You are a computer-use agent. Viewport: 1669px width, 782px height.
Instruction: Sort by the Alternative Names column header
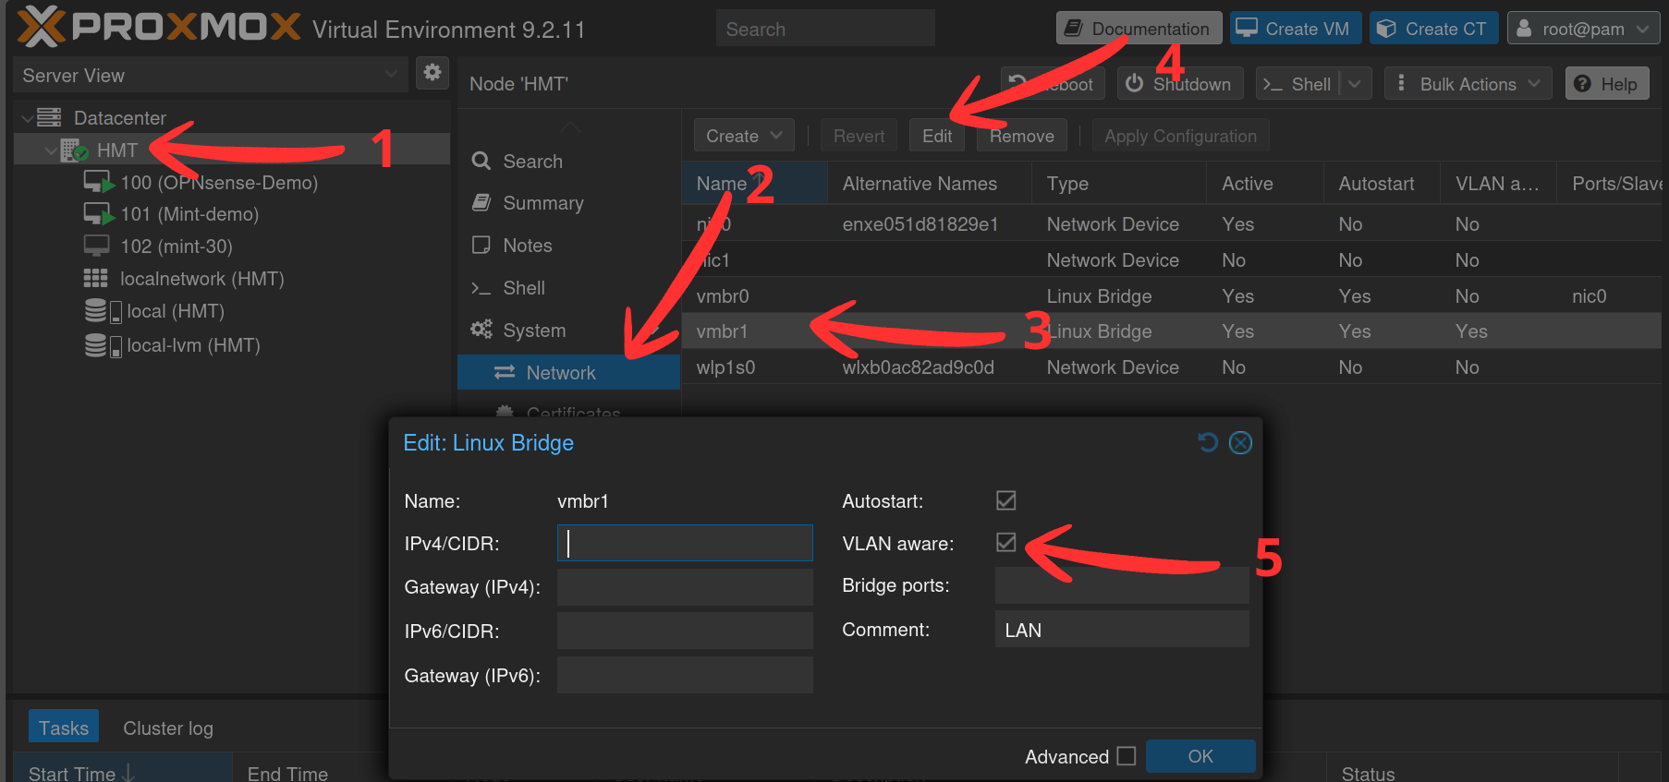tap(929, 183)
